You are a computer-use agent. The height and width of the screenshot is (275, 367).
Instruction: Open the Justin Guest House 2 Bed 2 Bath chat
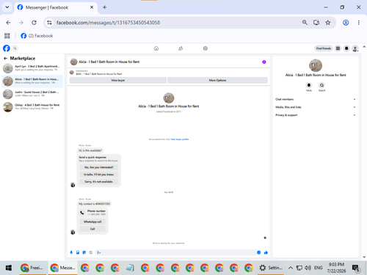tap(32, 94)
